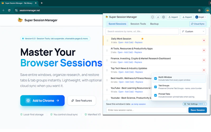Click drag handle of Top Tech News session
Viewport: 211px width, 132px height.
tap(107, 70)
